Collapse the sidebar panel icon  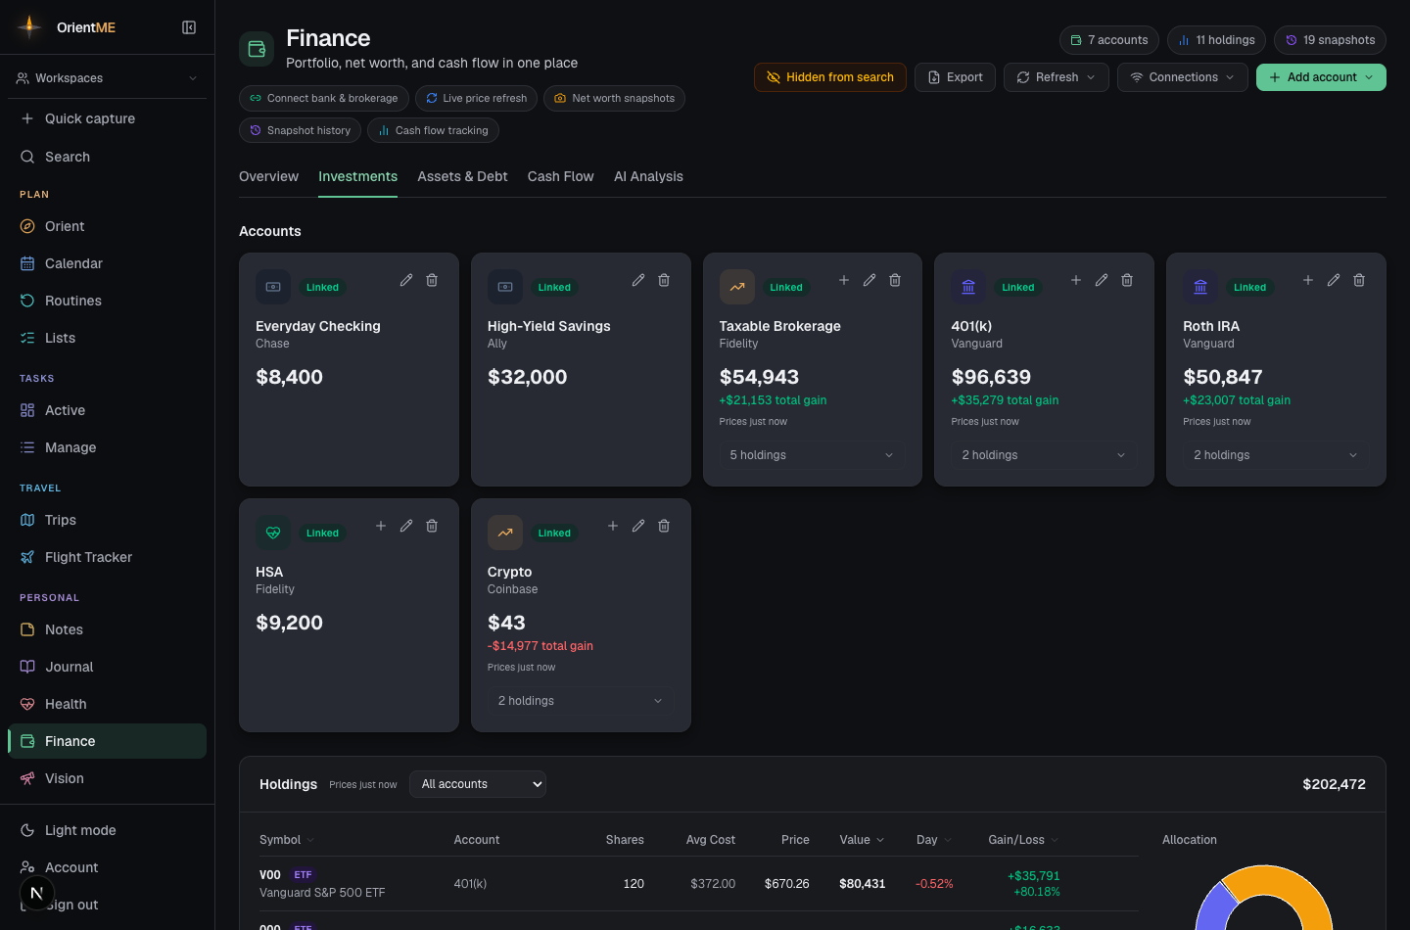pos(189,27)
